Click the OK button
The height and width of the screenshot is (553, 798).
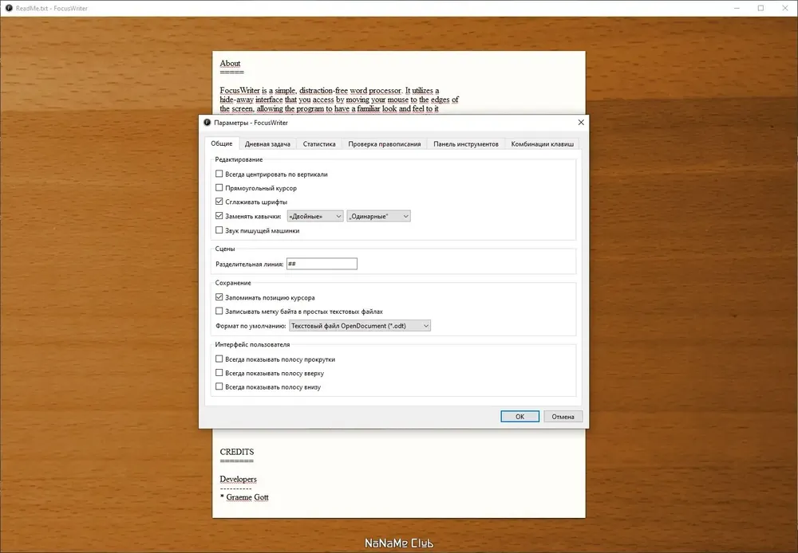pyautogui.click(x=519, y=416)
